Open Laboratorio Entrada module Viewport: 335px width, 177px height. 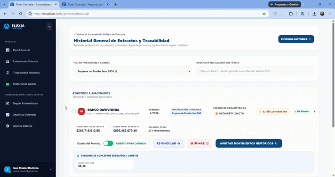click(25, 61)
